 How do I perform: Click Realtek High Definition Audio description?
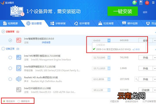pos(47,81)
